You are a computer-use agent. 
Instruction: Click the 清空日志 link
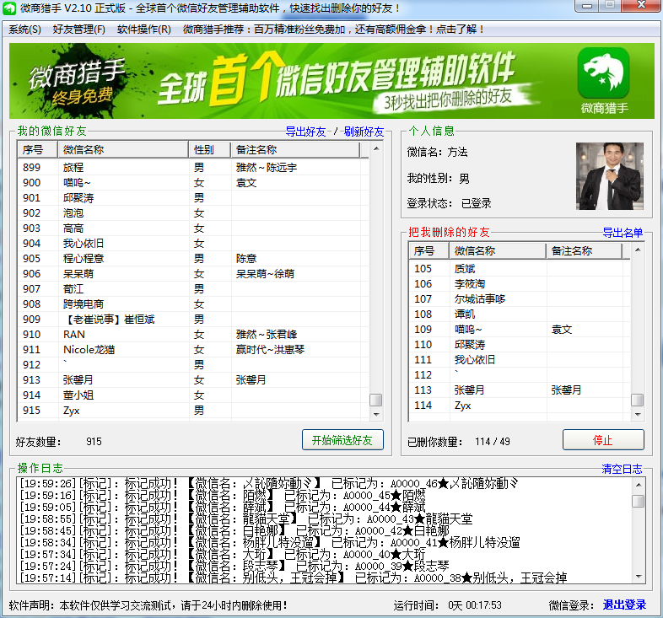pyautogui.click(x=622, y=469)
